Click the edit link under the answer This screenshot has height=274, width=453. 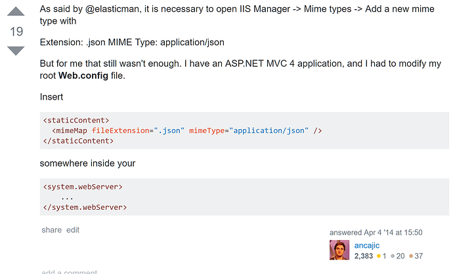pos(72,230)
